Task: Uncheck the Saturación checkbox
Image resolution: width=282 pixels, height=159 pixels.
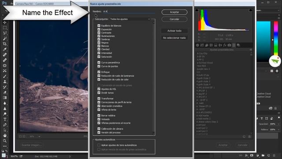Action: tap(99, 57)
